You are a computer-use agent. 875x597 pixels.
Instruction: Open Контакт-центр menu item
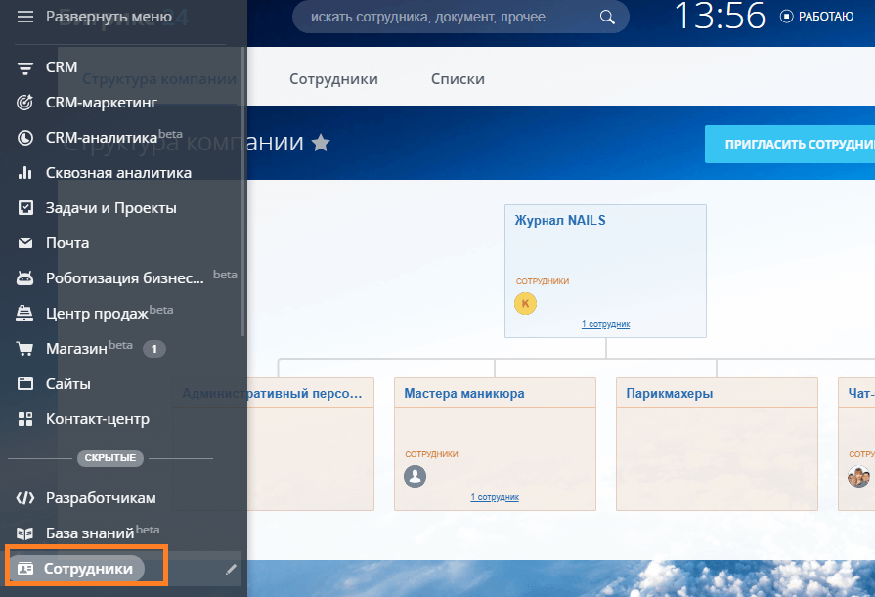coord(98,419)
